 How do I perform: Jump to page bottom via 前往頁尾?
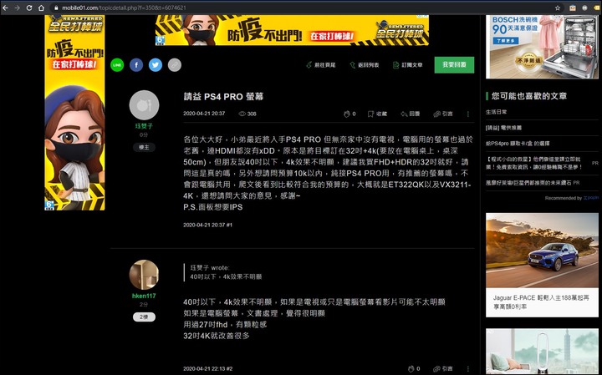[x=321, y=65]
